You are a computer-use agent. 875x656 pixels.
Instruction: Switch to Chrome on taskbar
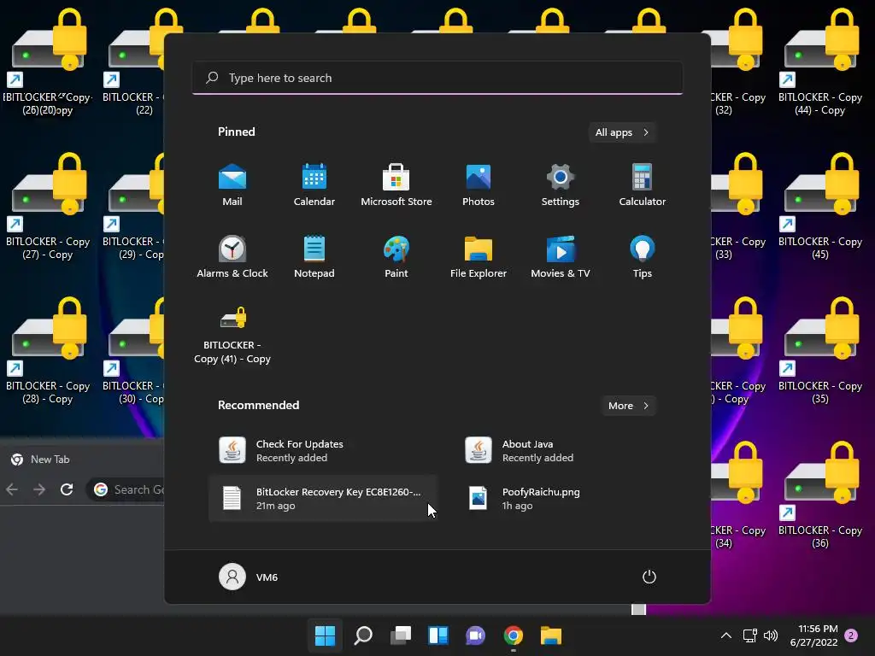click(x=514, y=635)
